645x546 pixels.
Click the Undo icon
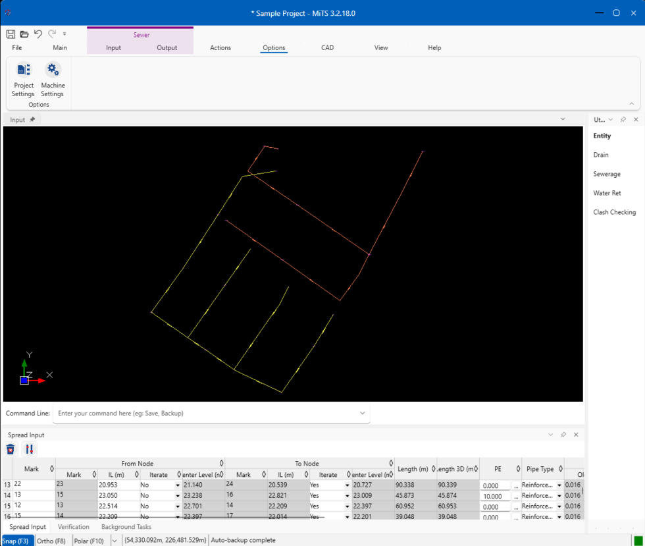[x=38, y=34]
